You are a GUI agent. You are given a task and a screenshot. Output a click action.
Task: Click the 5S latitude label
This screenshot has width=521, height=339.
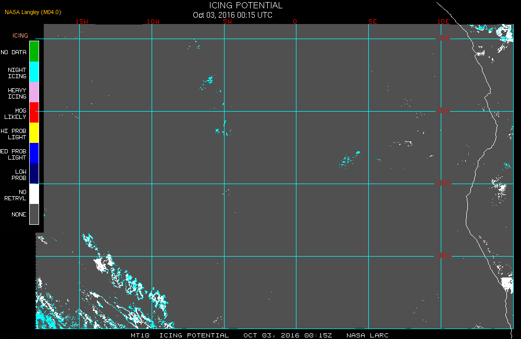click(445, 38)
